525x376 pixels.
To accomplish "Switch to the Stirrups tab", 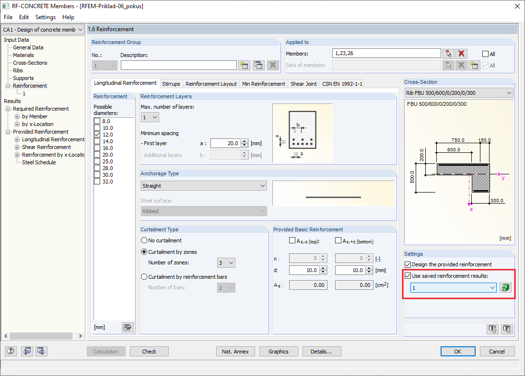I will click(x=171, y=84).
